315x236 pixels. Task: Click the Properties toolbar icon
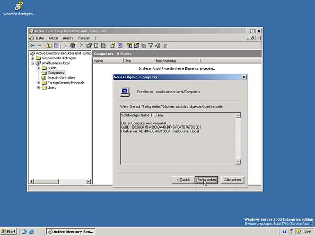coord(89,46)
